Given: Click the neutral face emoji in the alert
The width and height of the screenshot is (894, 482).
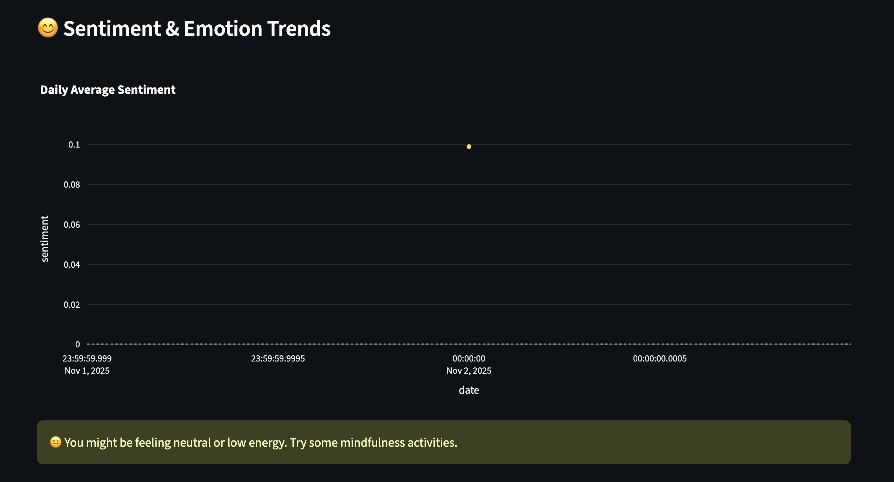Looking at the screenshot, I should click(56, 442).
